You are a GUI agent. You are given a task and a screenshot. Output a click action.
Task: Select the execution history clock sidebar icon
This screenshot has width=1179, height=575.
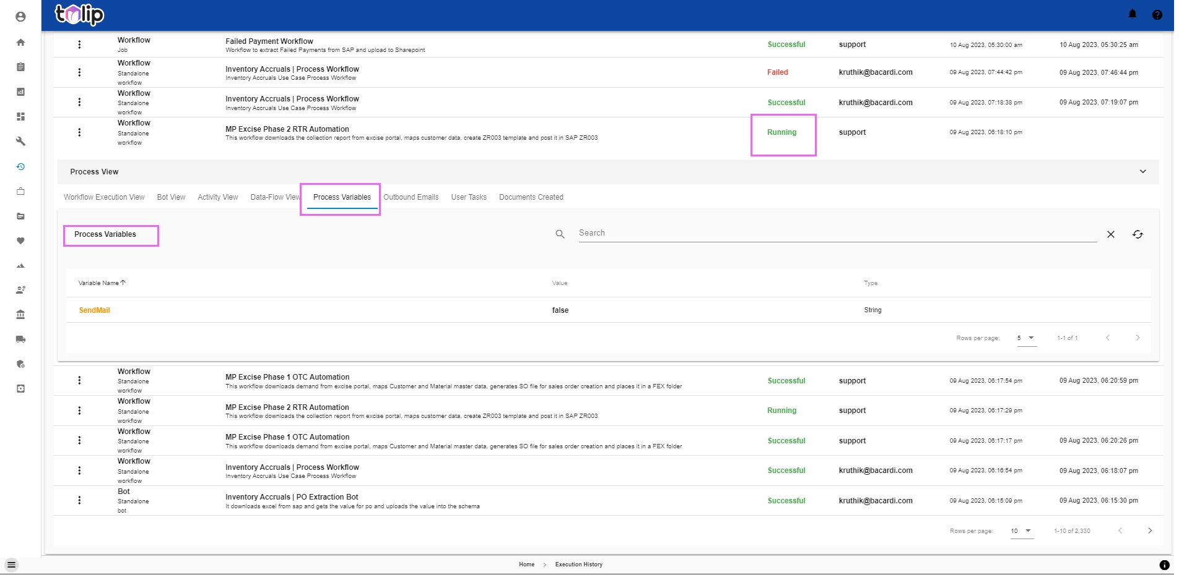coord(20,166)
